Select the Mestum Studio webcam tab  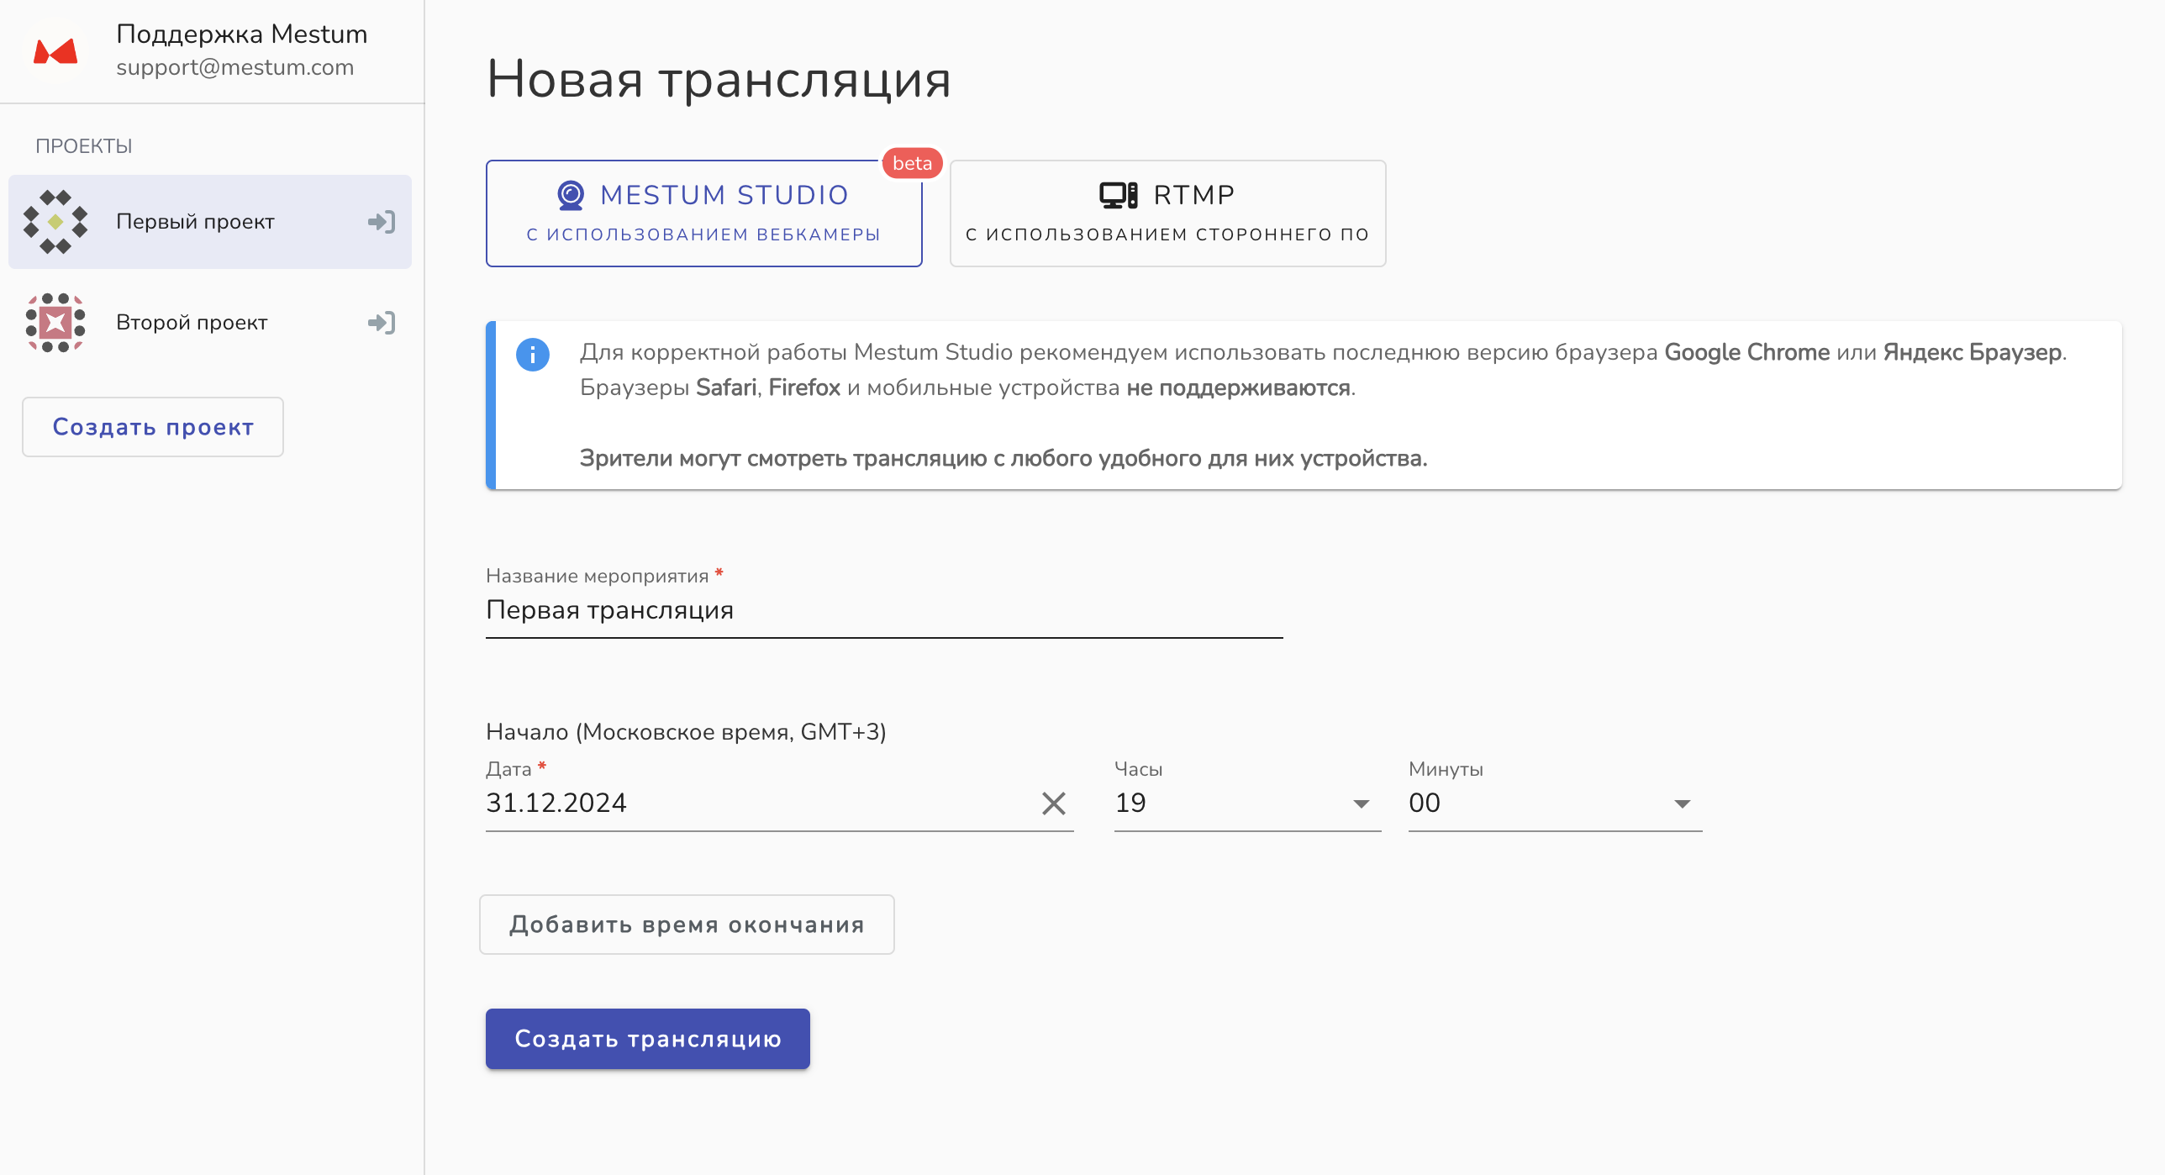click(703, 214)
